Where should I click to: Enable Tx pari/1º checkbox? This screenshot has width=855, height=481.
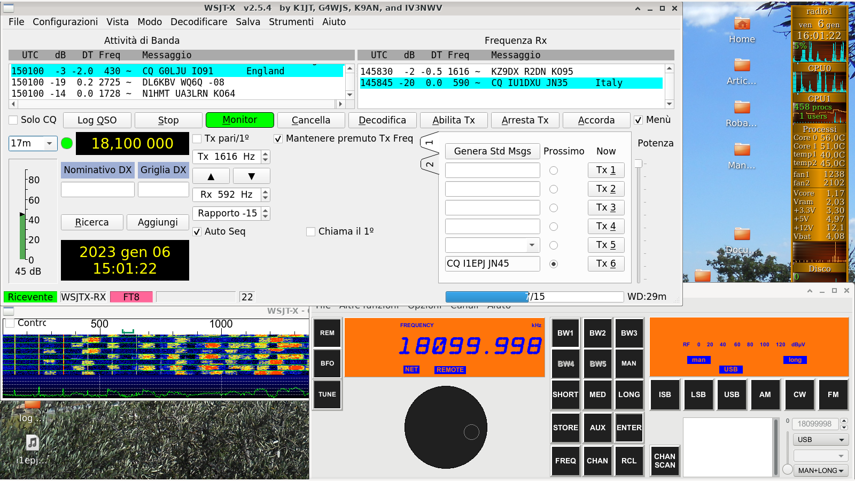point(197,138)
